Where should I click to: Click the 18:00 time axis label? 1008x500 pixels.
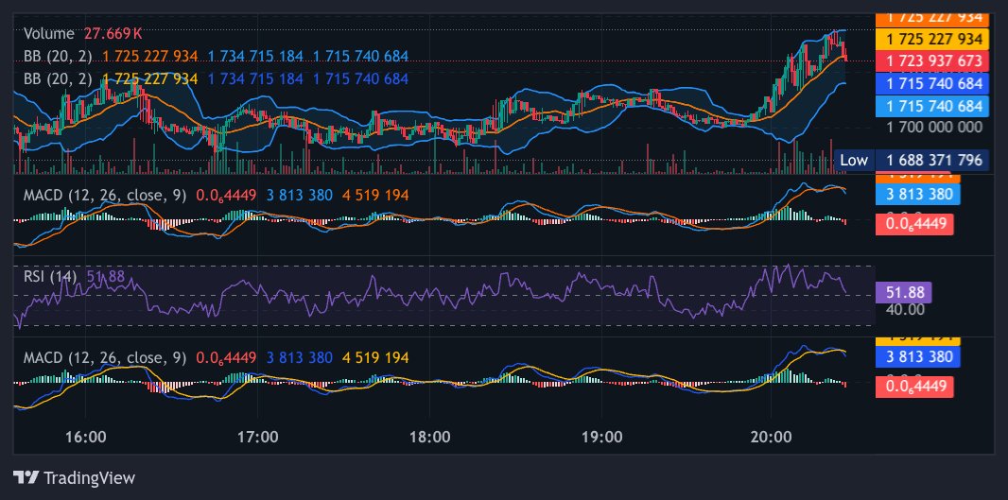(429, 437)
